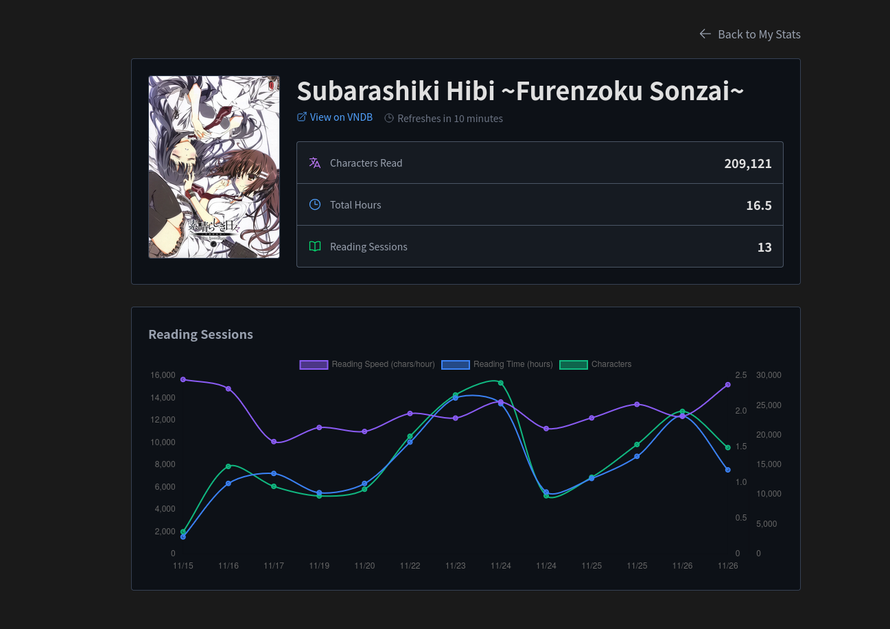Click the blue Reading Time legend swatch
The width and height of the screenshot is (890, 629).
456,364
